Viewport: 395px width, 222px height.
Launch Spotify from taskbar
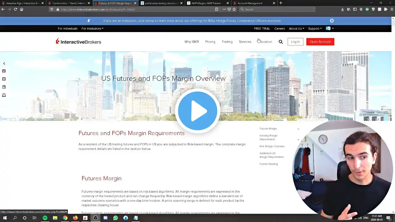(x=45, y=218)
